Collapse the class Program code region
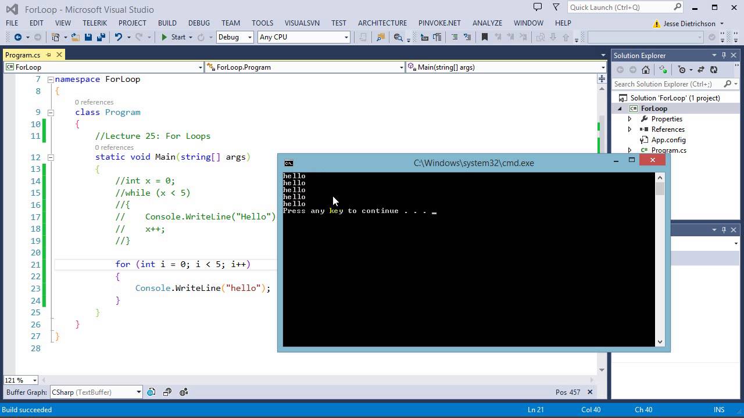Screen dimensions: 744x418 pos(51,113)
